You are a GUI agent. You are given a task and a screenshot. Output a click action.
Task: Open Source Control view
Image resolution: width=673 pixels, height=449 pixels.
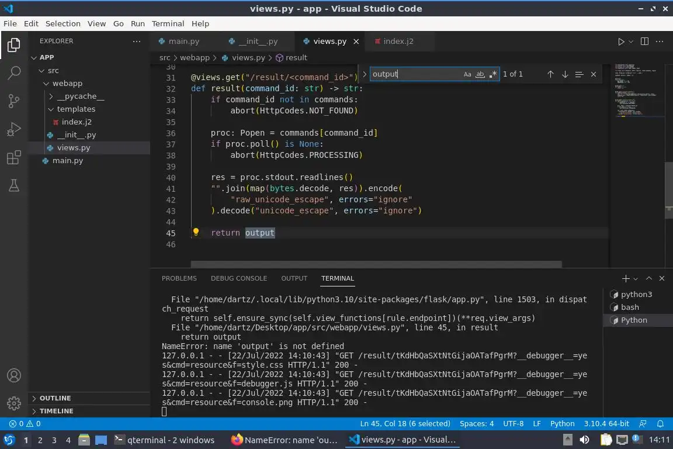[14, 101]
